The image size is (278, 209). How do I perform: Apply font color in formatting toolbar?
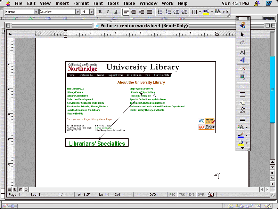pyautogui.click(x=218, y=12)
